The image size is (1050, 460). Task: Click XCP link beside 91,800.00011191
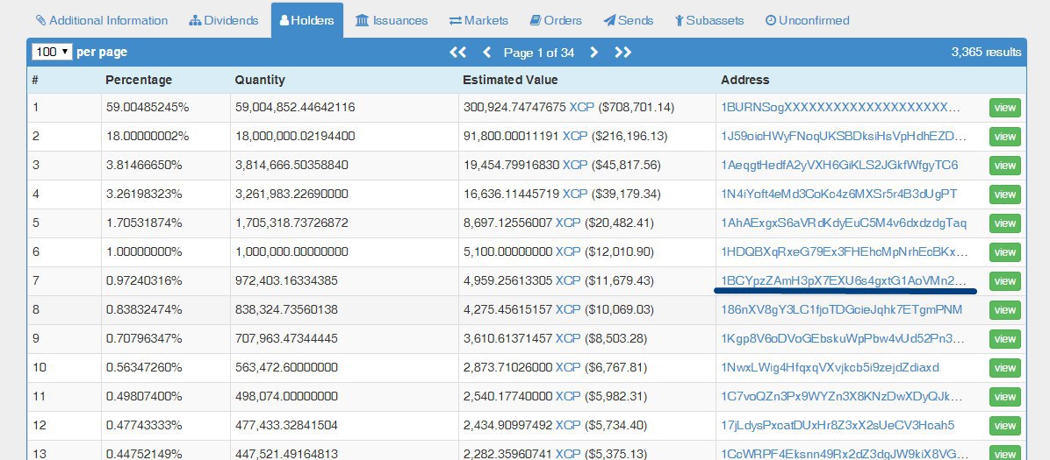574,136
